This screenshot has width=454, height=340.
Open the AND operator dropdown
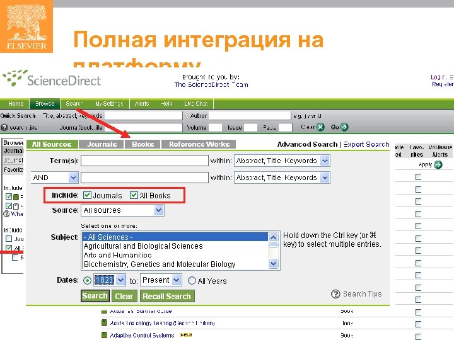click(55, 178)
